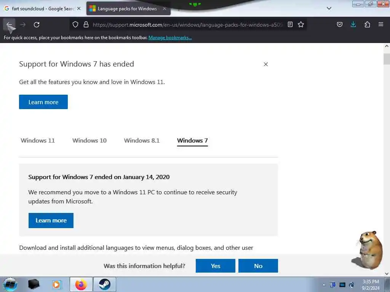This screenshot has width=390, height=292.
Task: Open the Pocket save icon
Action: point(339,24)
